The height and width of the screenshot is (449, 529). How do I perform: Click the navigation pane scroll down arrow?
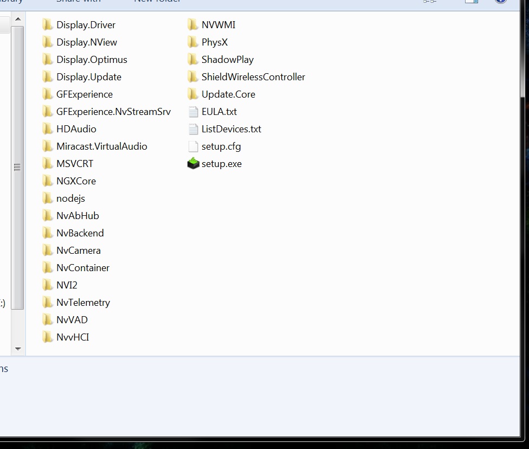pos(18,349)
